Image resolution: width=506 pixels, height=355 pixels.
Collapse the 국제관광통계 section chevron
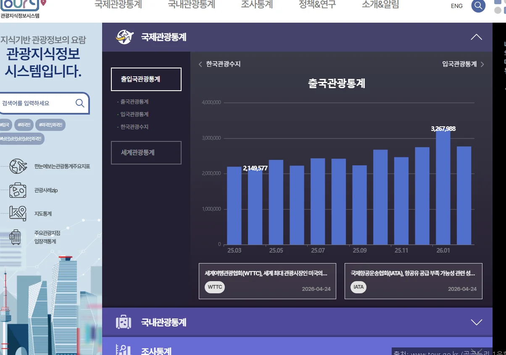click(476, 37)
